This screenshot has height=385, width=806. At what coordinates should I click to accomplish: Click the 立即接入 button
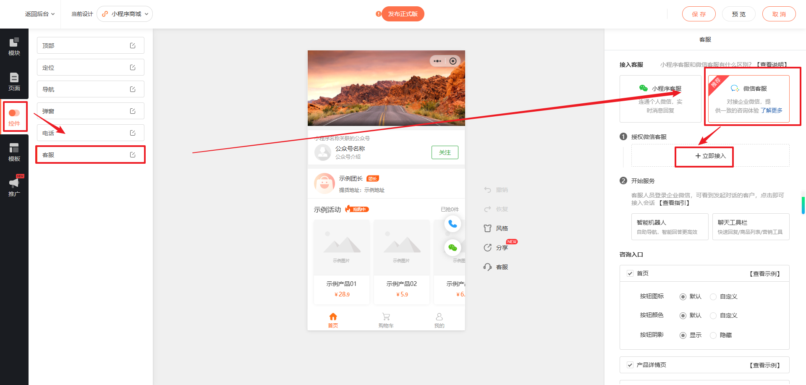(710, 156)
